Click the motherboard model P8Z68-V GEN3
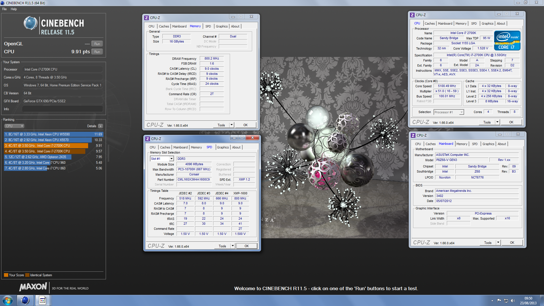Screen dimensions: 544x306 (462, 160)
